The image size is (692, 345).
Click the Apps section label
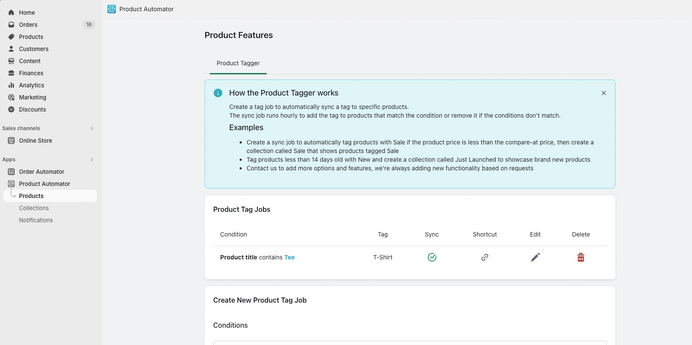click(9, 160)
